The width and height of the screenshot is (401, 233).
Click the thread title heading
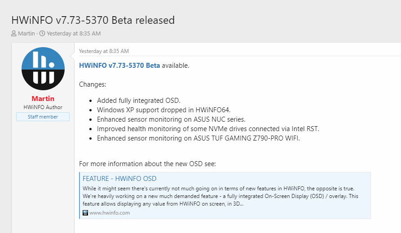coord(93,20)
